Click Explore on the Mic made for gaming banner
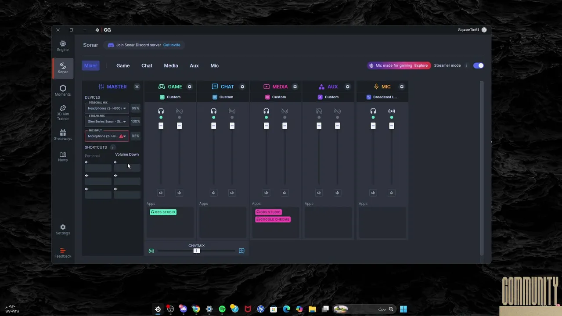Image resolution: width=562 pixels, height=316 pixels. 421,65
